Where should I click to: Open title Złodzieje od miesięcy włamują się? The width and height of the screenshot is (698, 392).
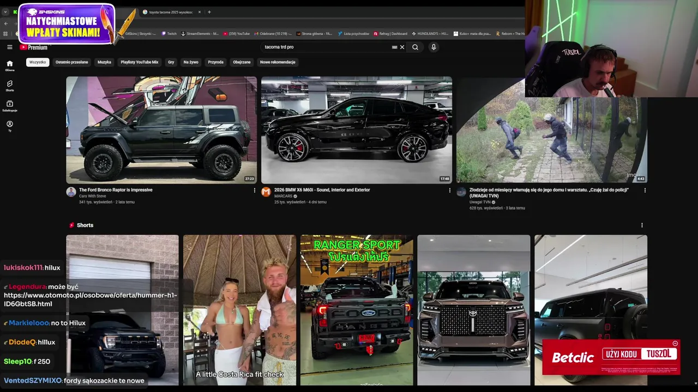coord(549,193)
